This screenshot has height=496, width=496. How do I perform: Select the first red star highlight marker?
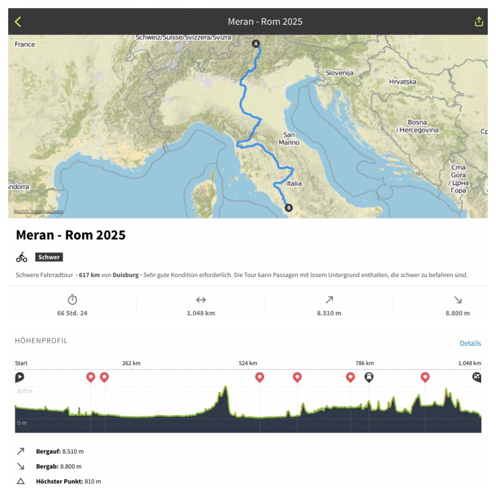coord(91,377)
